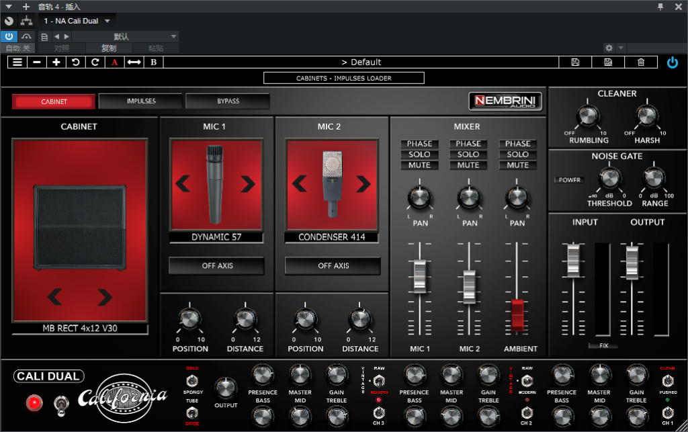Toggle the MIC 2 OFF AXIS button

[333, 266]
